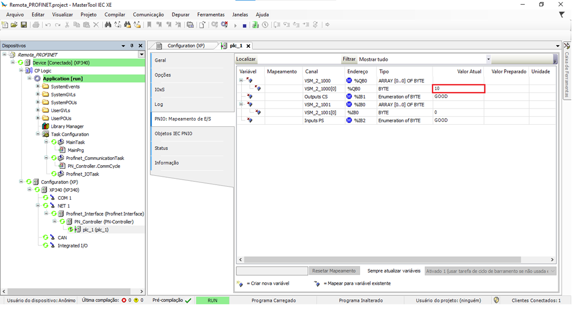Click the Cut scissors toolbar icon
The width and height of the screenshot is (572, 313).
pyautogui.click(x=67, y=25)
